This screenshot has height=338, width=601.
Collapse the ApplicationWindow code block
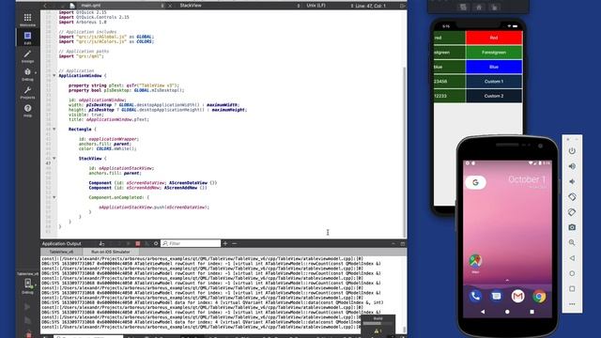point(54,75)
